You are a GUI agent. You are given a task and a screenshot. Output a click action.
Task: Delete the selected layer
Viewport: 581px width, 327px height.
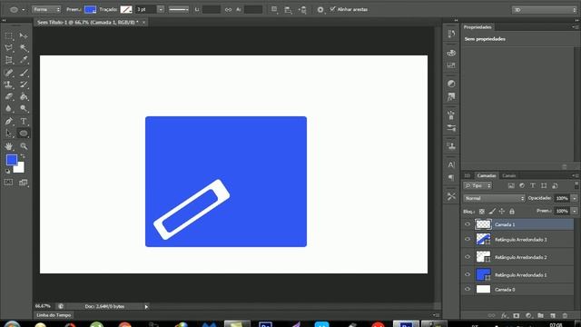[565, 315]
